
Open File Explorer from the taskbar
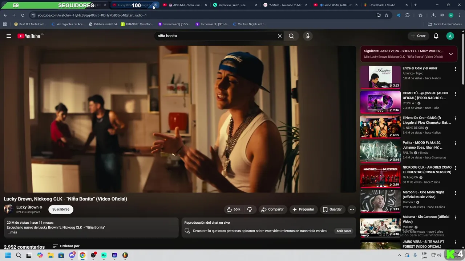click(50, 255)
